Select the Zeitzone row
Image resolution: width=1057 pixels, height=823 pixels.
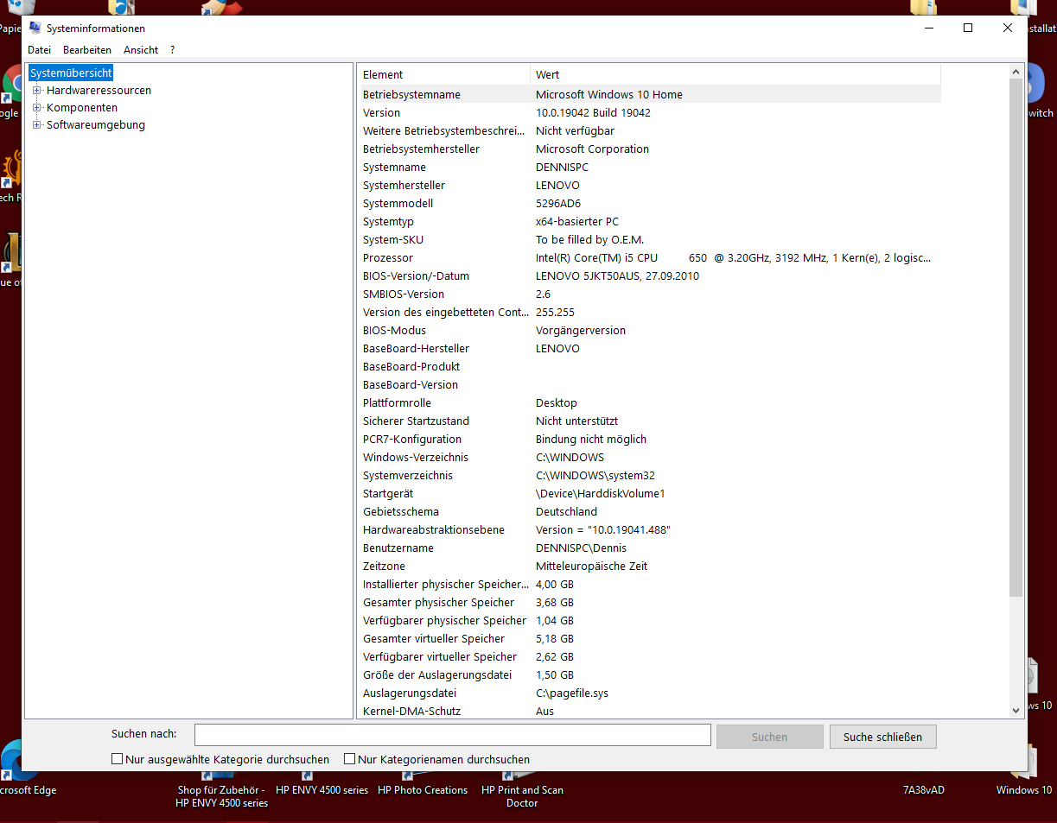click(650, 567)
